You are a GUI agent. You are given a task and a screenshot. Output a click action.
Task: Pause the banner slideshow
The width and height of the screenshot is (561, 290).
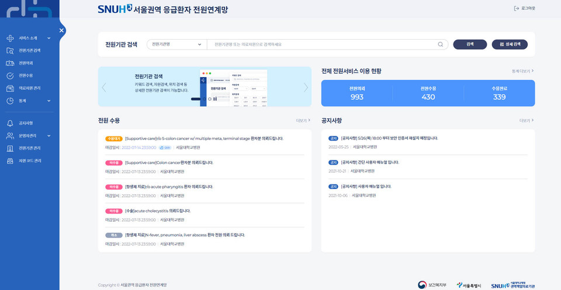click(215, 99)
